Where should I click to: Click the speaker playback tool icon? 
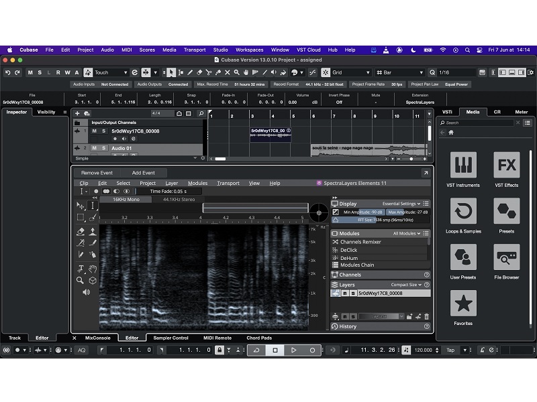point(86,292)
